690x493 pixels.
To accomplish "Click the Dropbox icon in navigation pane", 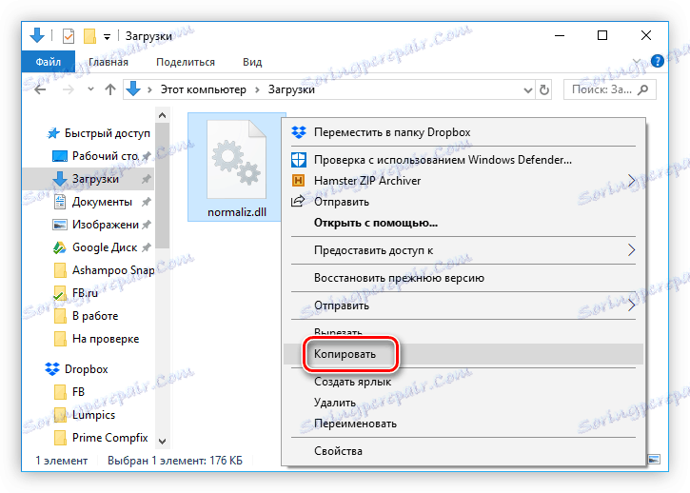I will (x=52, y=369).
